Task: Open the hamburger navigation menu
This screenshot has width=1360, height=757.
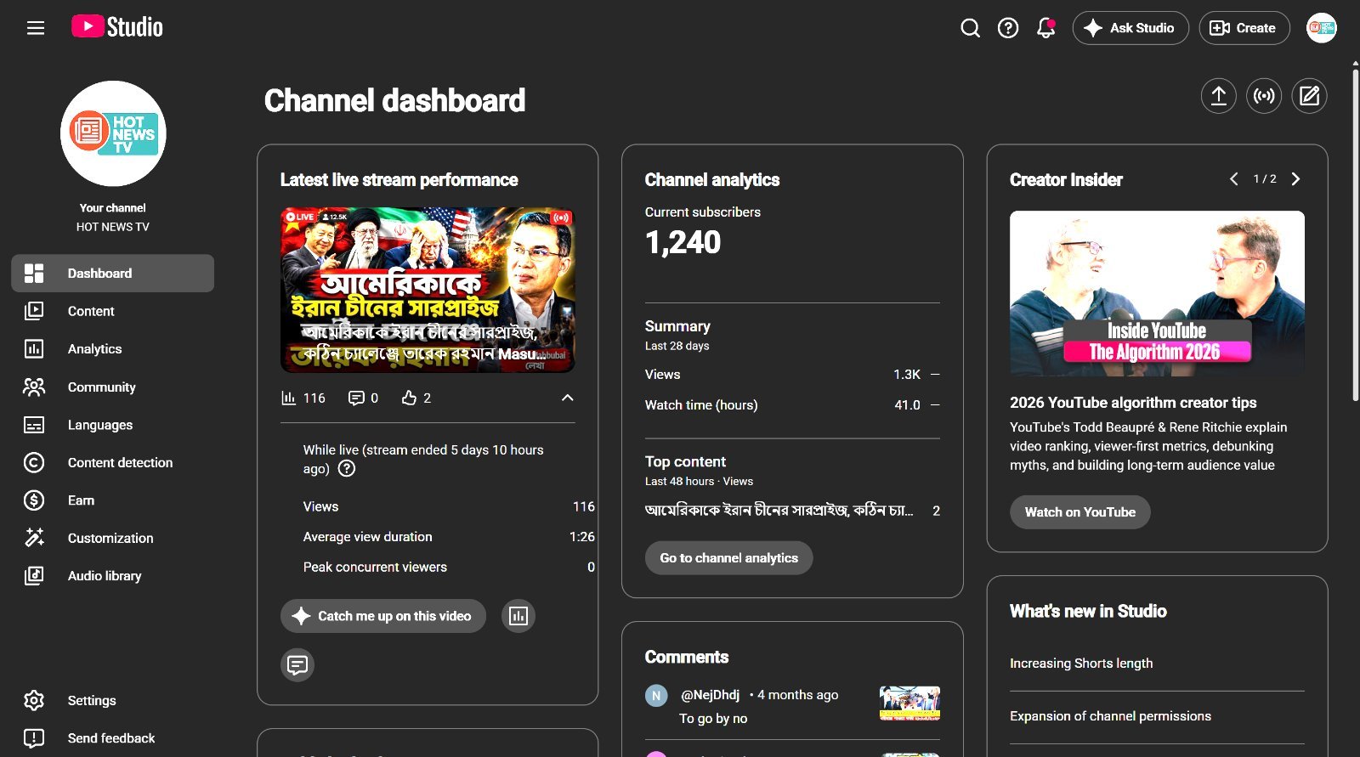Action: (36, 28)
